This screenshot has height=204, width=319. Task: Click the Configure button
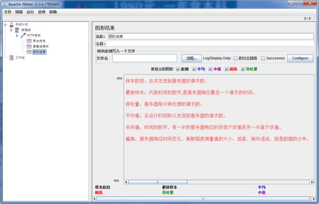point(300,58)
